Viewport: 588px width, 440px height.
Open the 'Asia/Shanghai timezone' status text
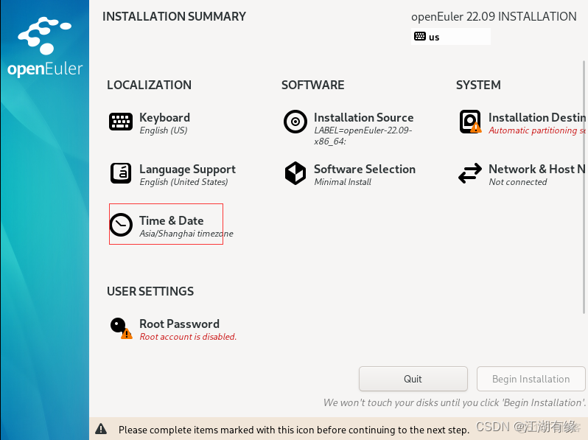tap(186, 234)
